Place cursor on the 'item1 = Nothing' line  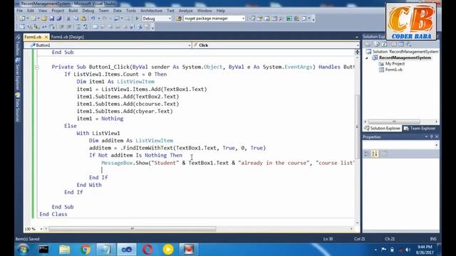click(x=100, y=119)
